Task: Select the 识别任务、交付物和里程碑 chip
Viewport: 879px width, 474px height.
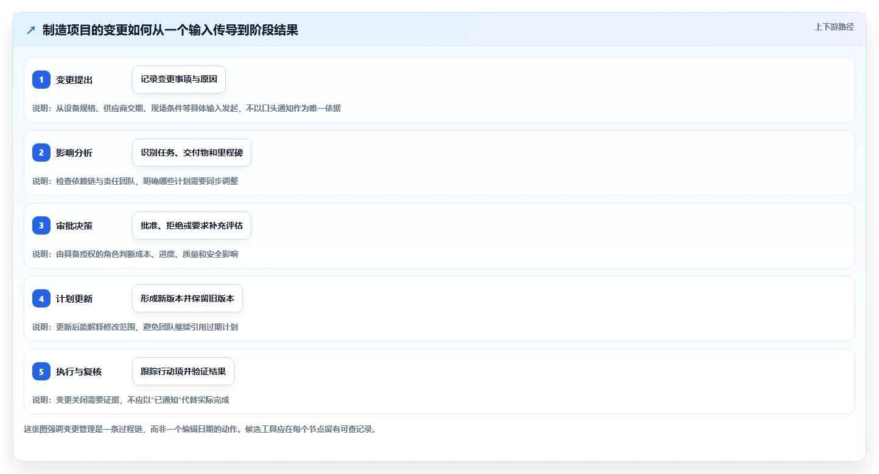Action: coord(192,153)
